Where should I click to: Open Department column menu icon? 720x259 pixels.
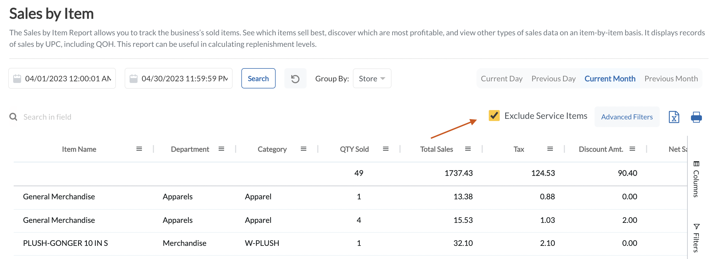click(x=221, y=149)
